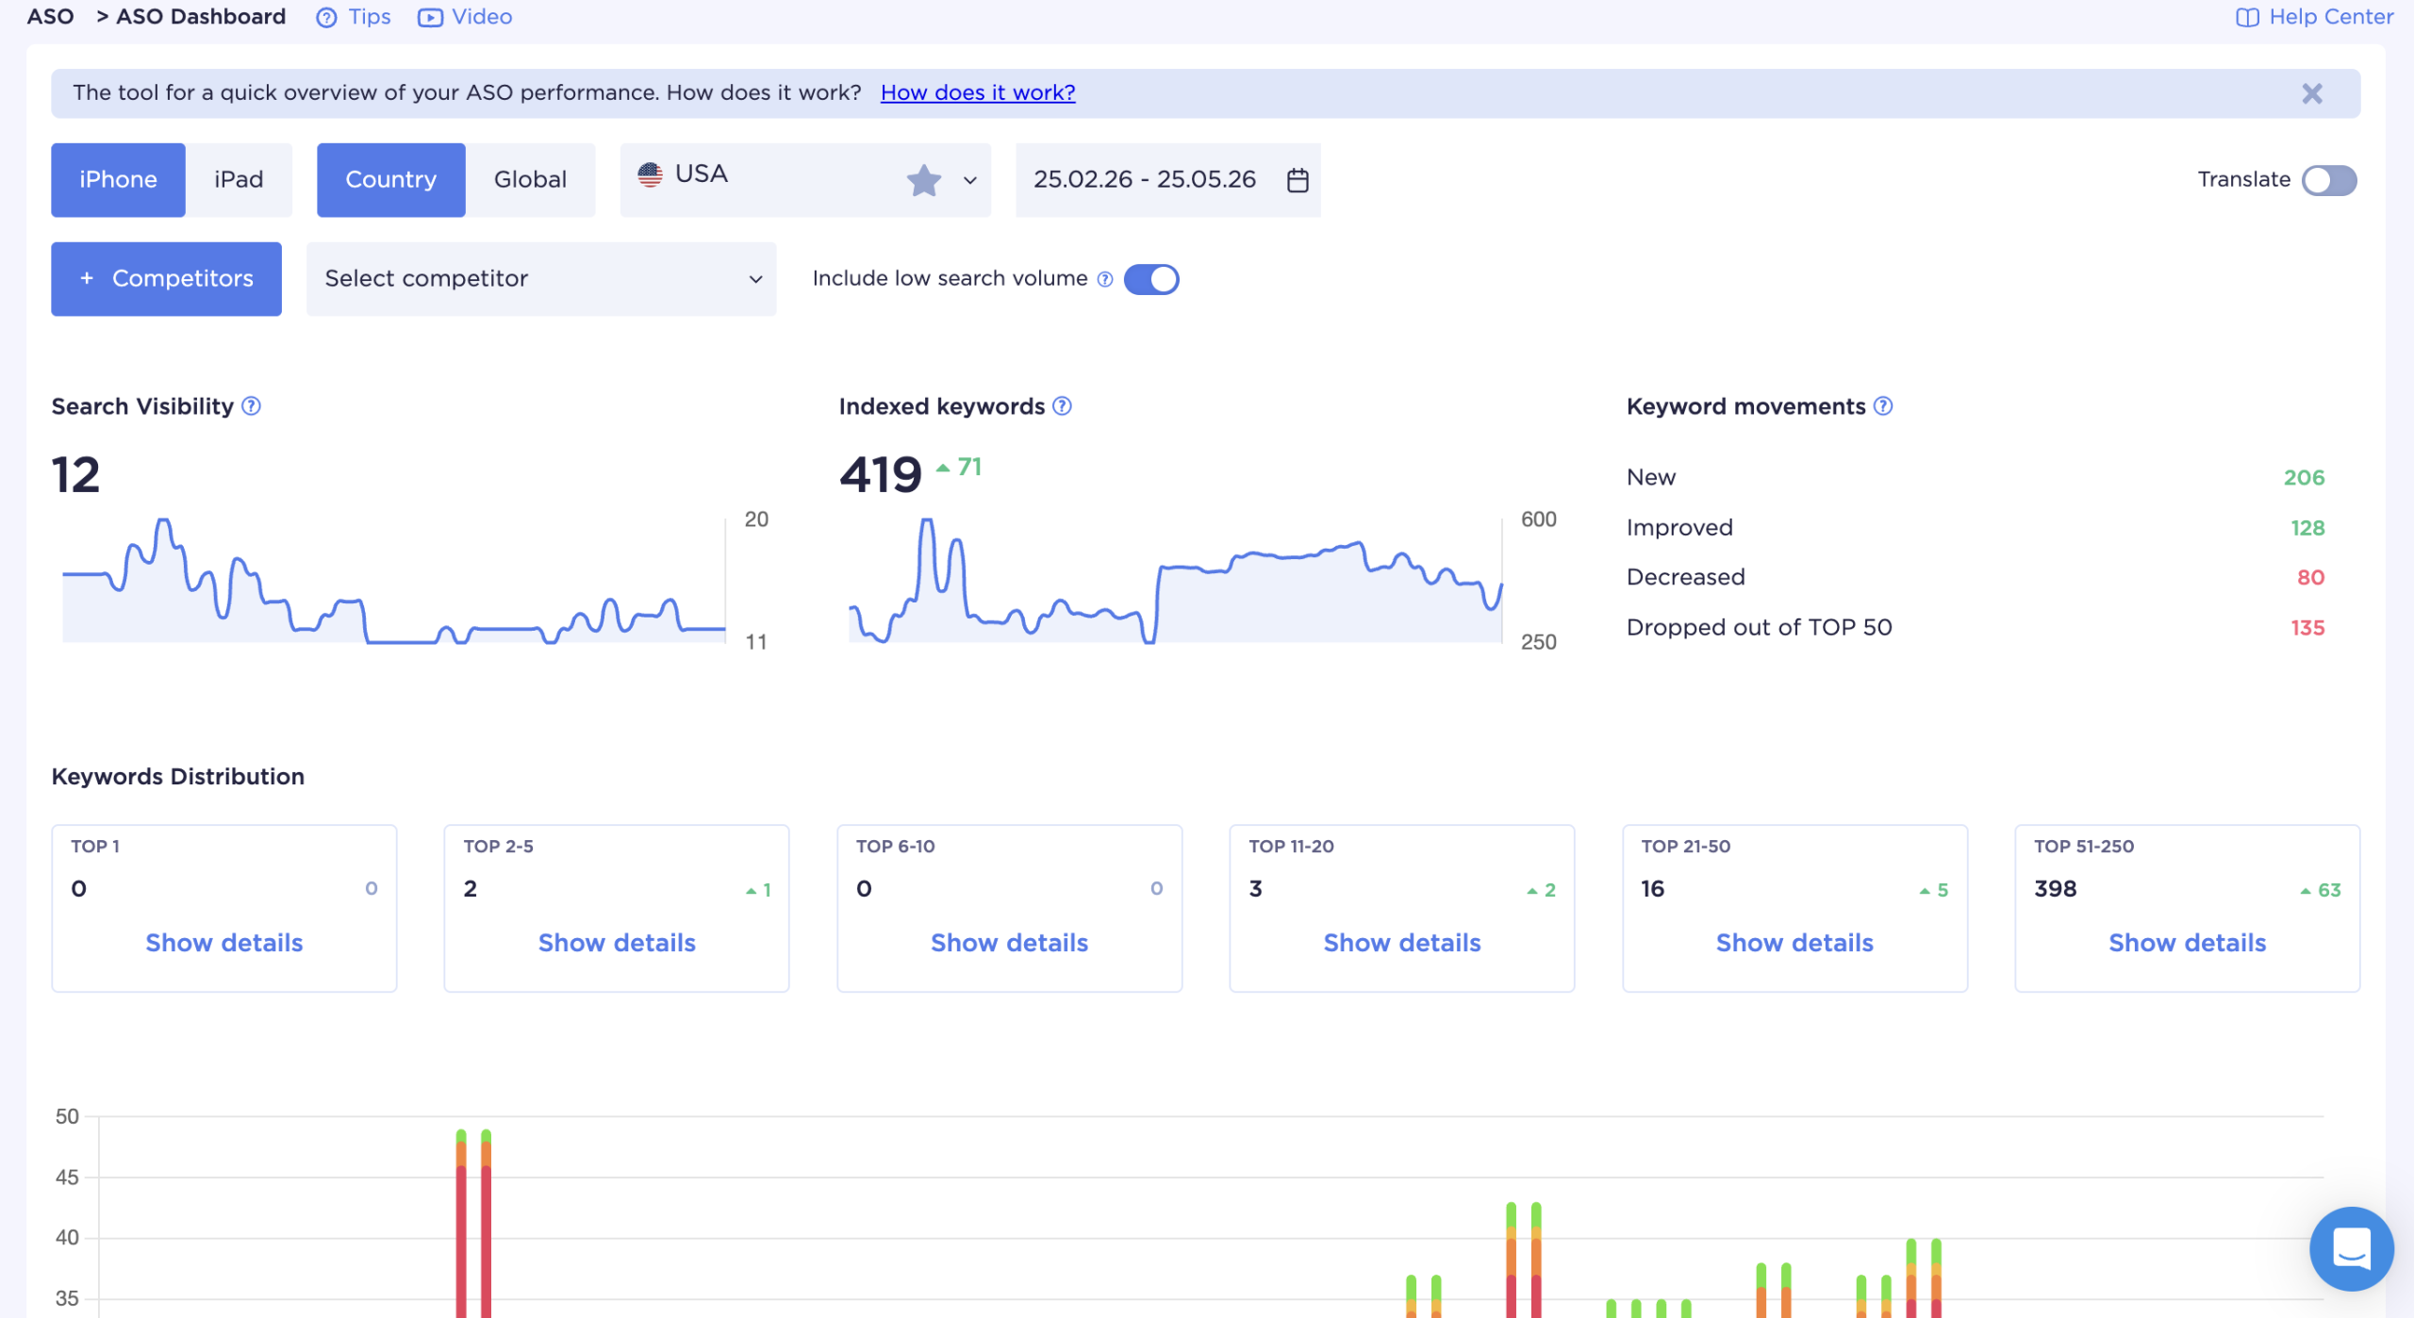Disable Include low search volume toggle
Viewport: 2414px width, 1318px height.
1151,279
